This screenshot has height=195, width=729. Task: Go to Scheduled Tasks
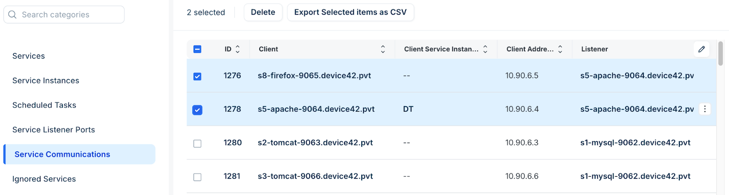pyautogui.click(x=44, y=105)
